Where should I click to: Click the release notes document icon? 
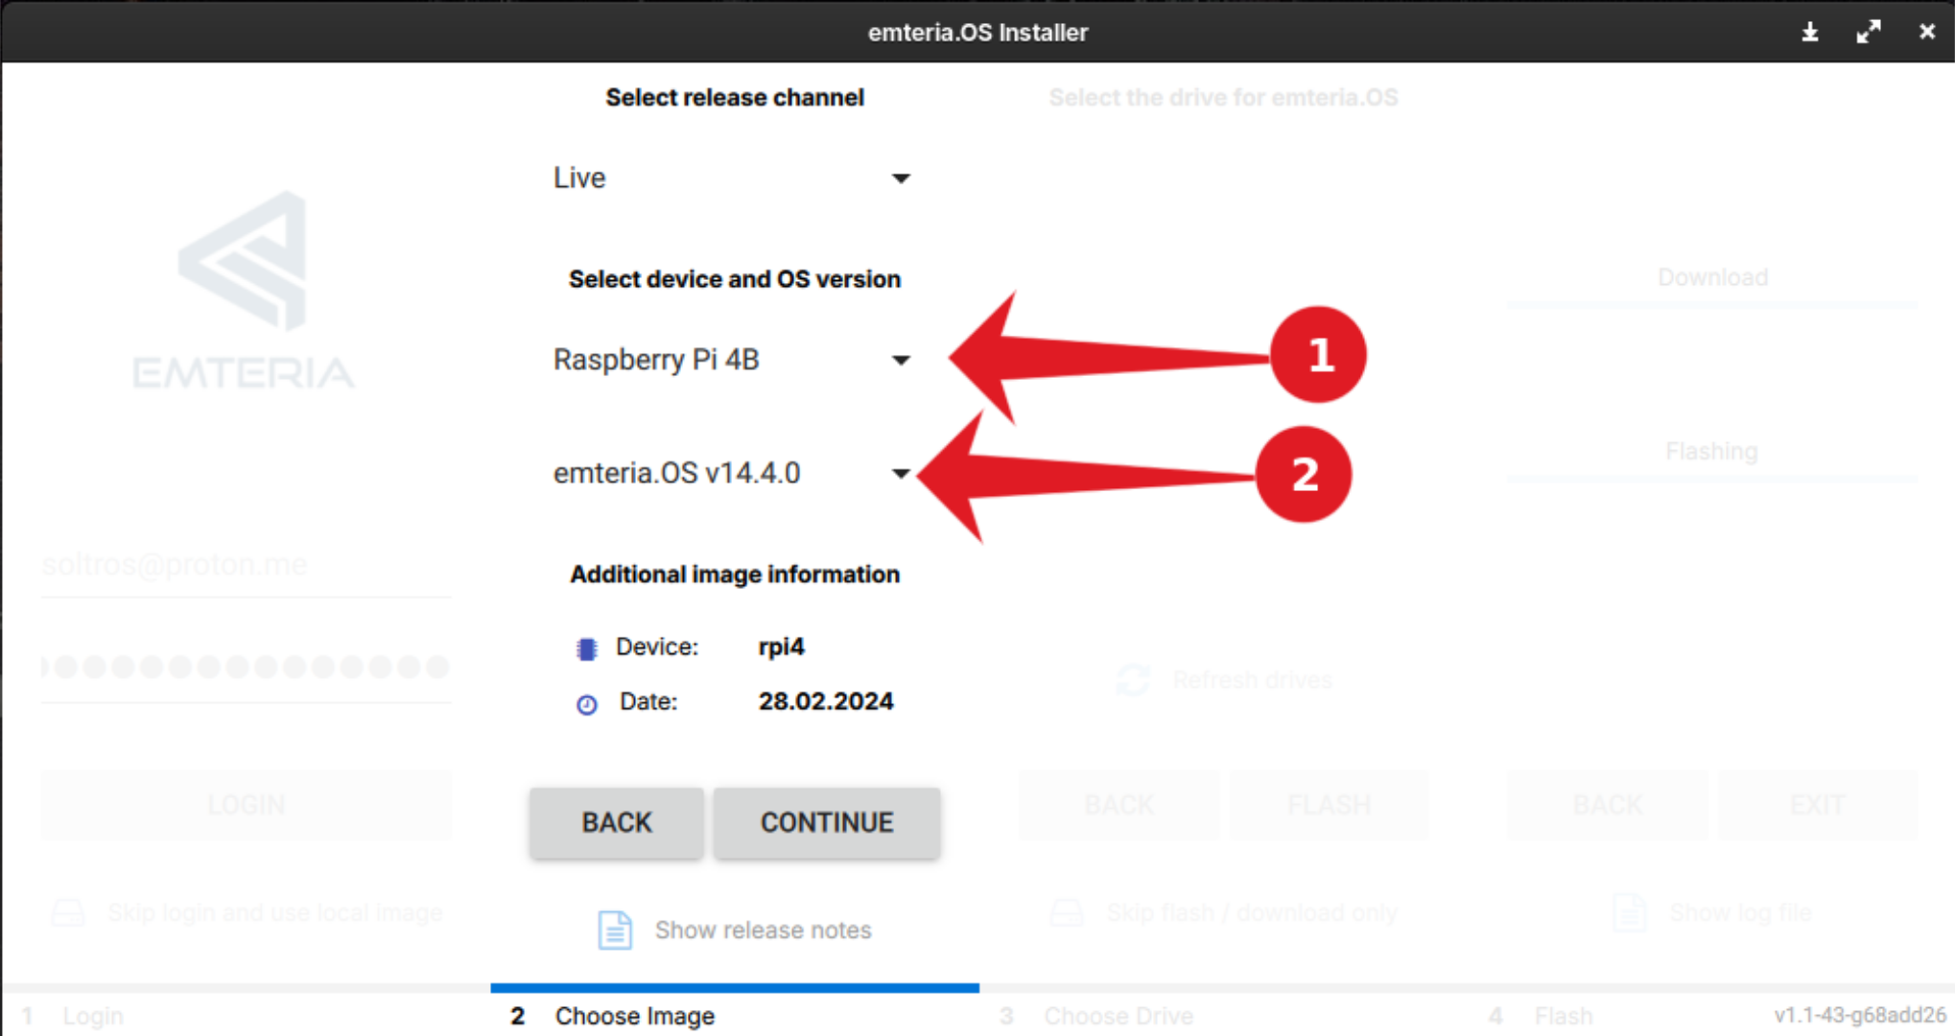tap(615, 930)
